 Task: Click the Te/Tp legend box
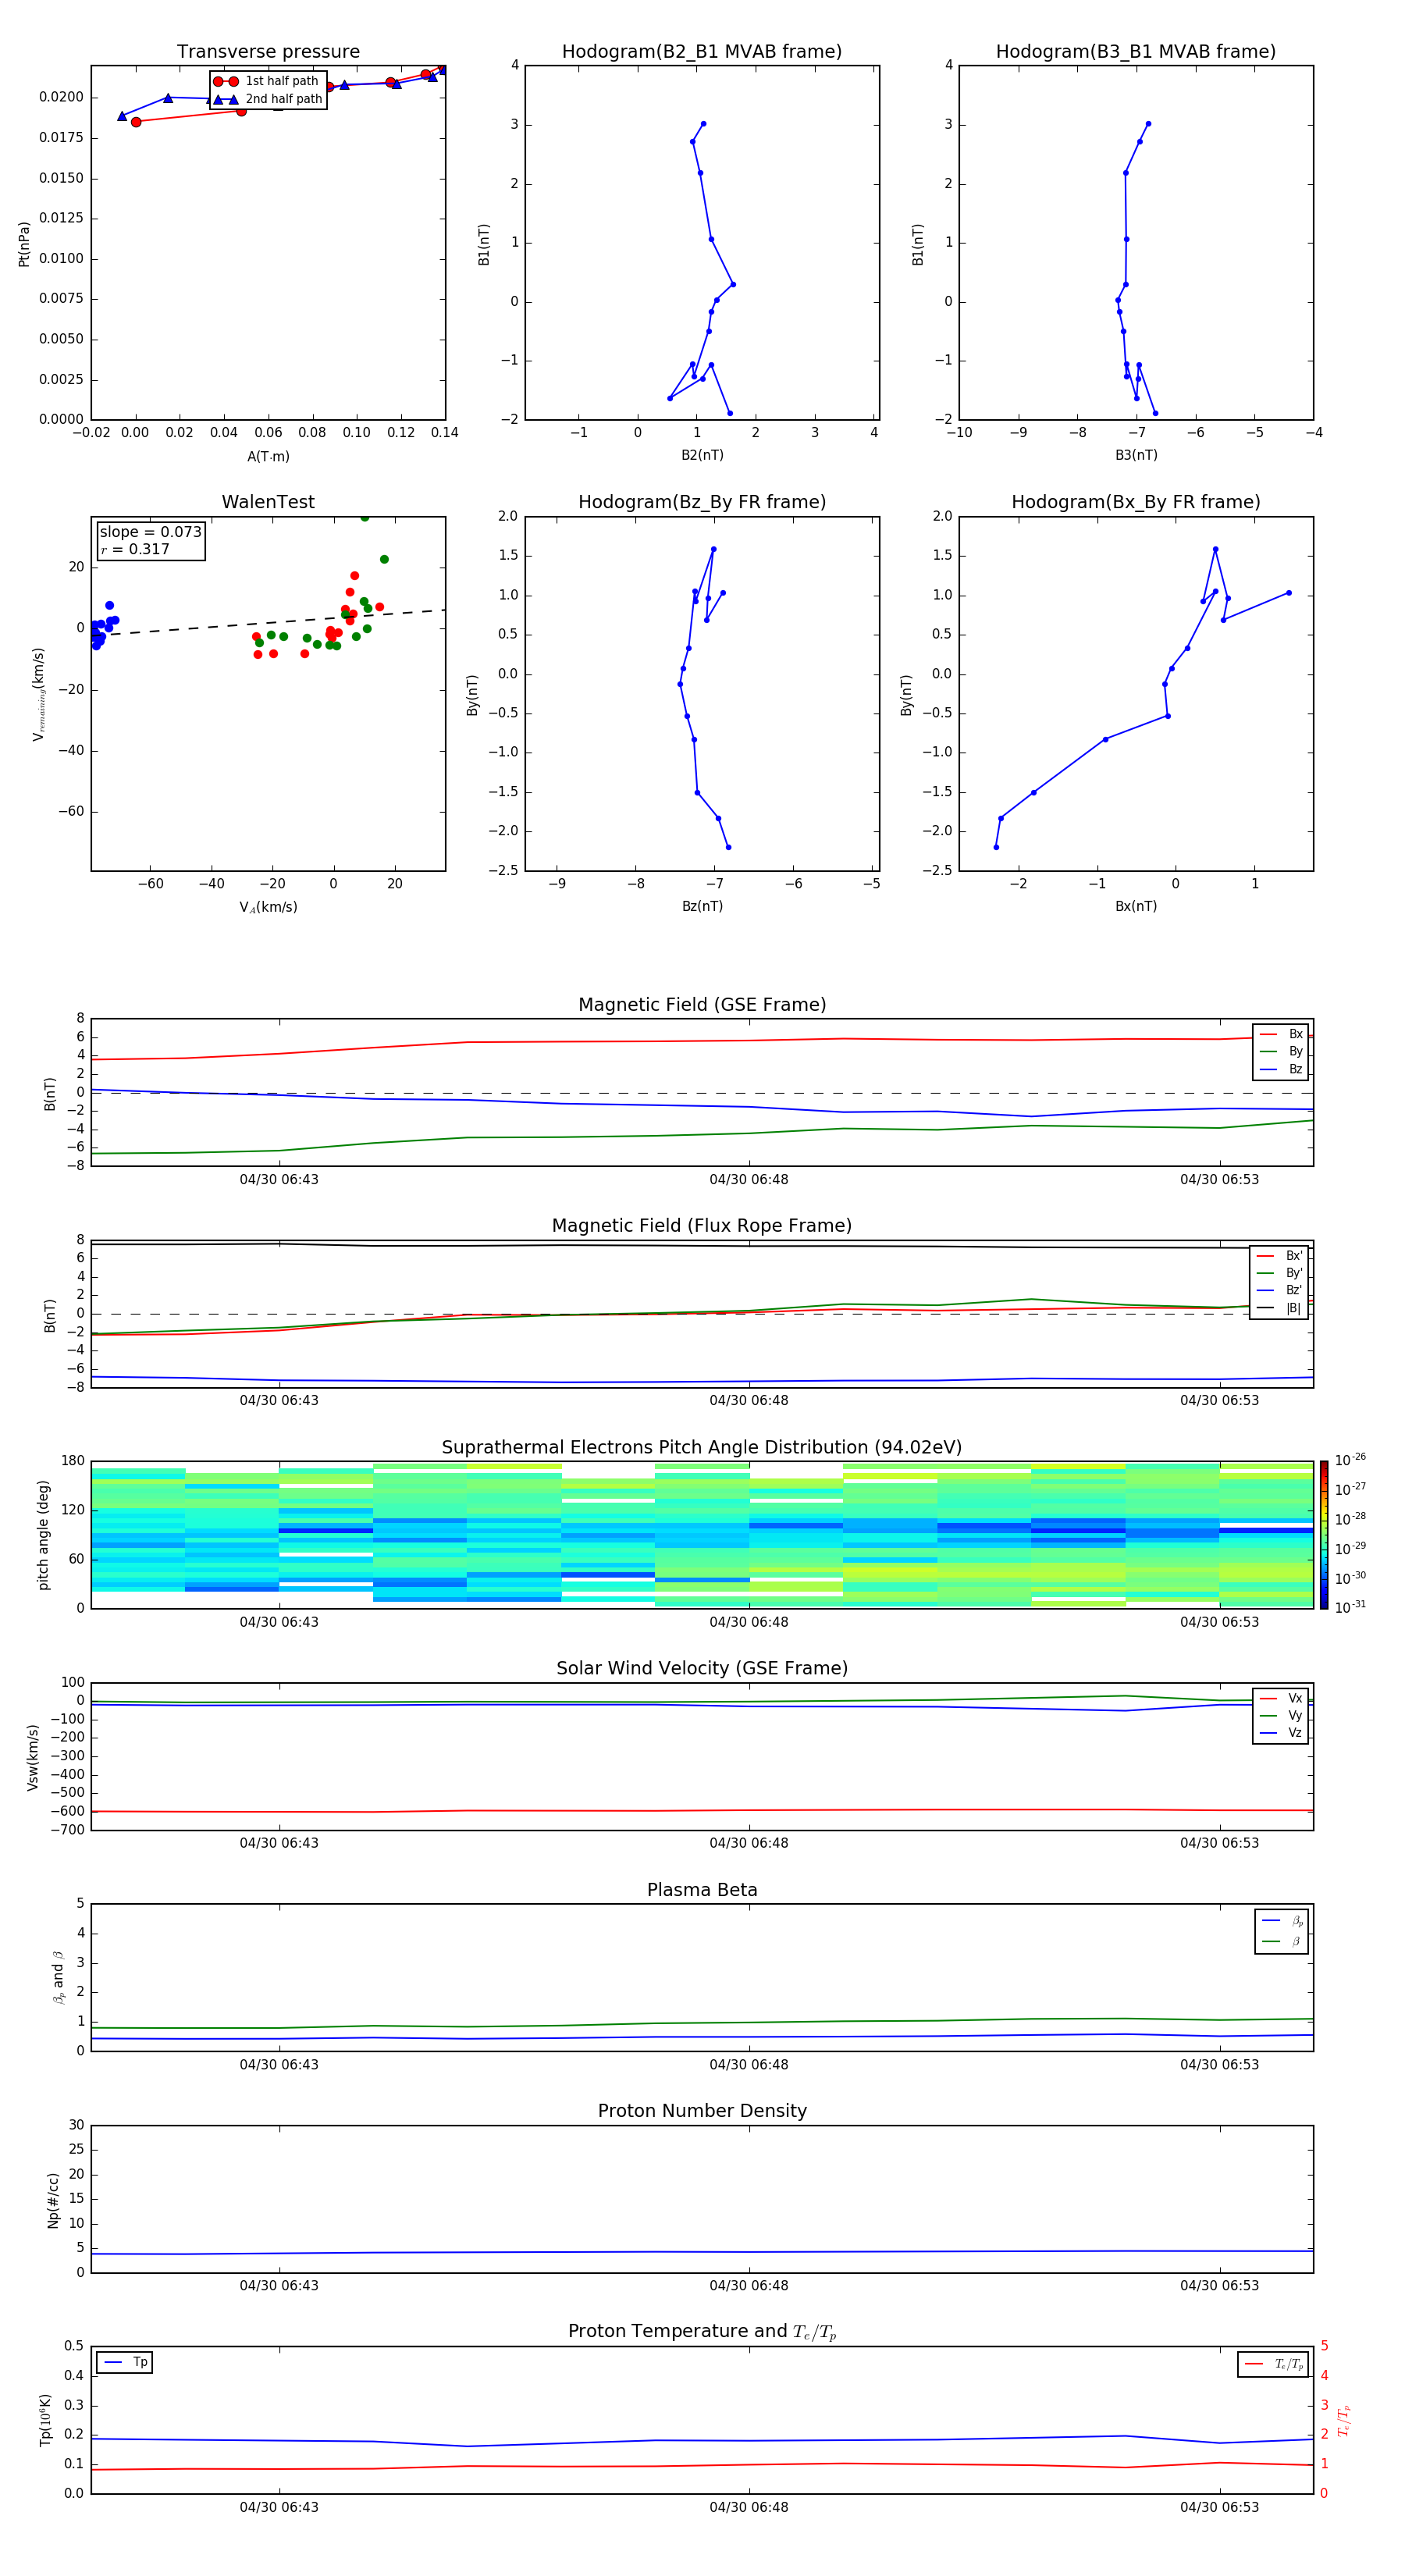(x=1273, y=2364)
